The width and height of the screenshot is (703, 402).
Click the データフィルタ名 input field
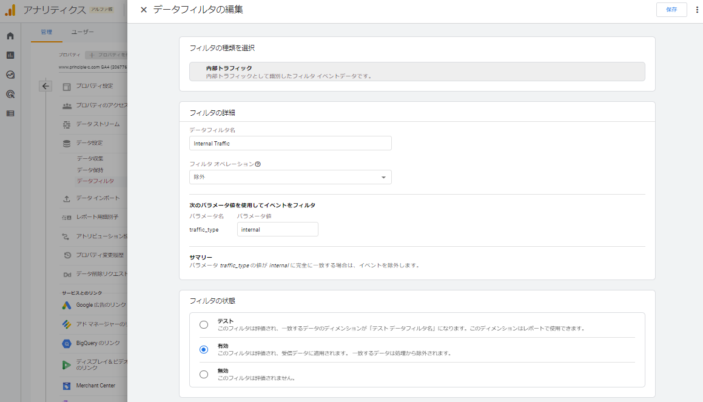point(290,143)
